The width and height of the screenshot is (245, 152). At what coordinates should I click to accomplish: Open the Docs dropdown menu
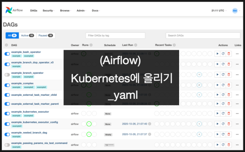coord(96,11)
